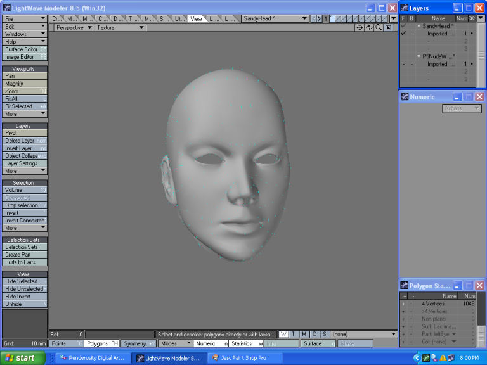Open the Perspective view type dropdown
487x365 pixels.
tap(74, 28)
